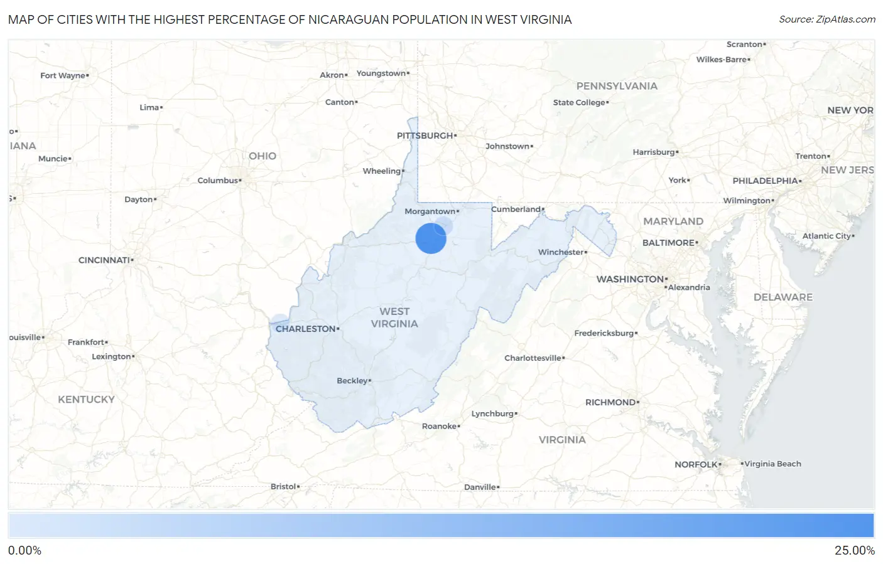Click the Lexington city label
Image resolution: width=883 pixels, height=564 pixels.
(111, 356)
